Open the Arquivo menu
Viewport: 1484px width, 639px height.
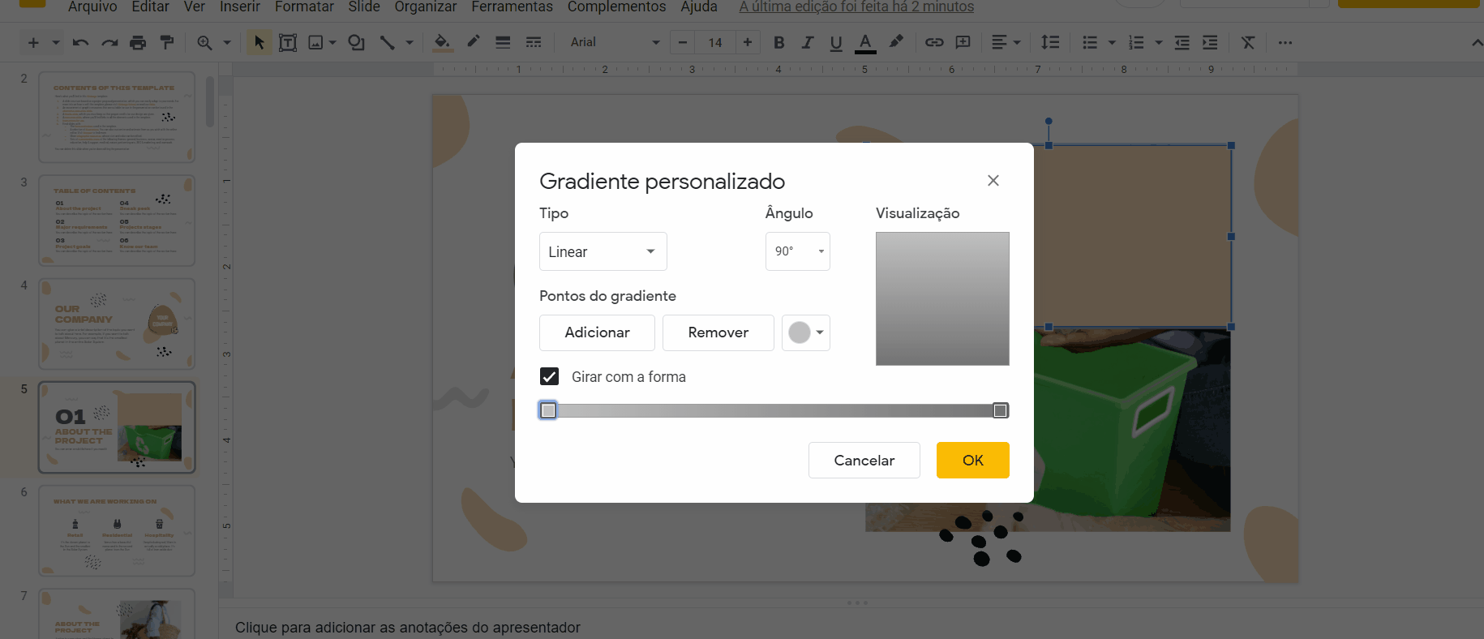92,7
